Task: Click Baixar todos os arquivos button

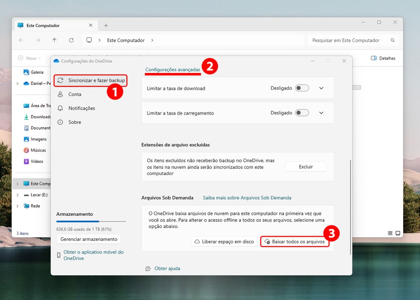Action: (x=294, y=242)
